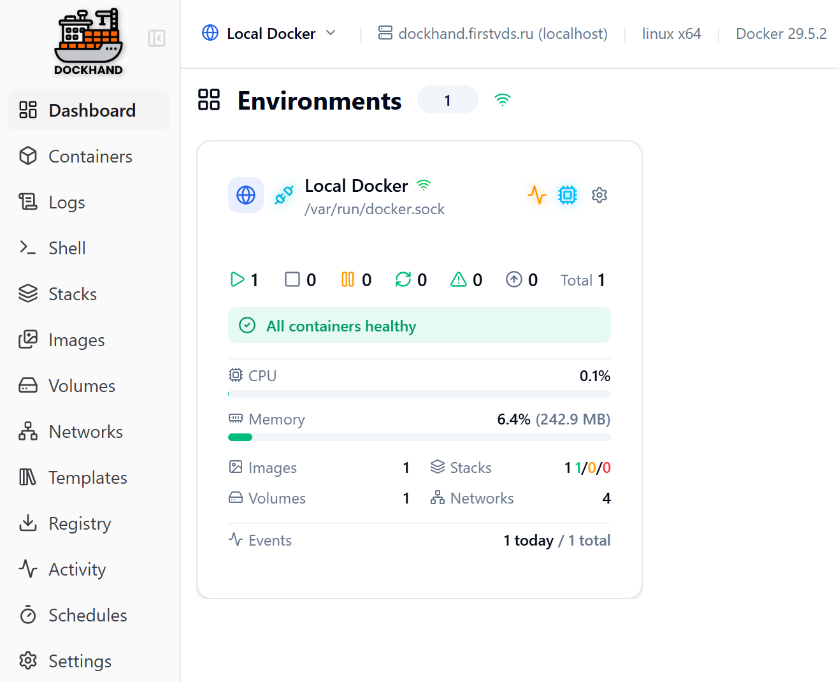
Task: Click the 1 today / 1 total events count
Action: pyautogui.click(x=557, y=541)
